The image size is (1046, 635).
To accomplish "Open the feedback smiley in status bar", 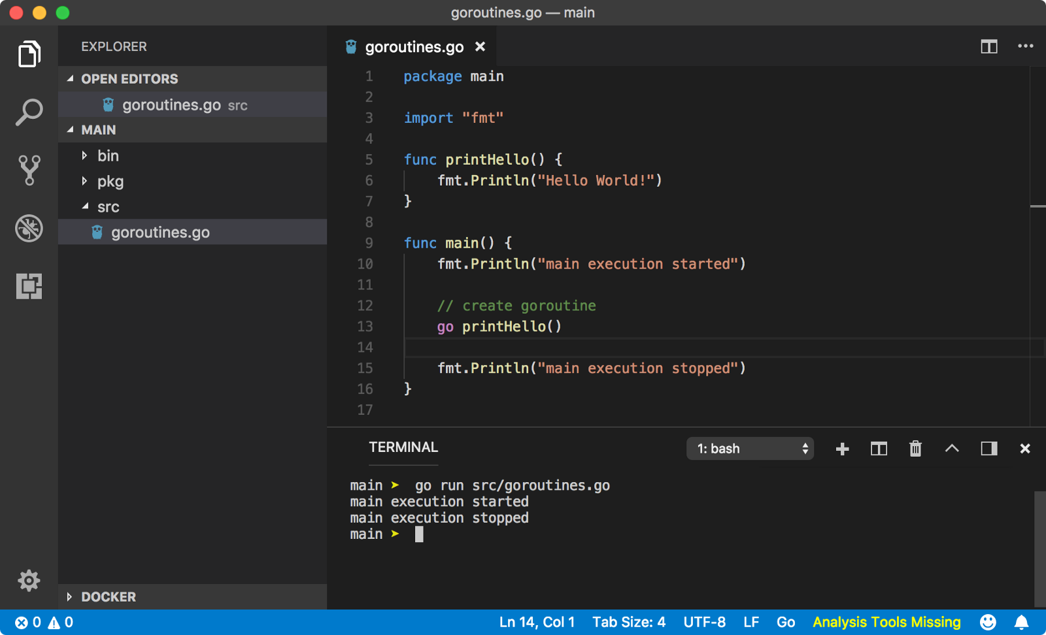I will 988,623.
